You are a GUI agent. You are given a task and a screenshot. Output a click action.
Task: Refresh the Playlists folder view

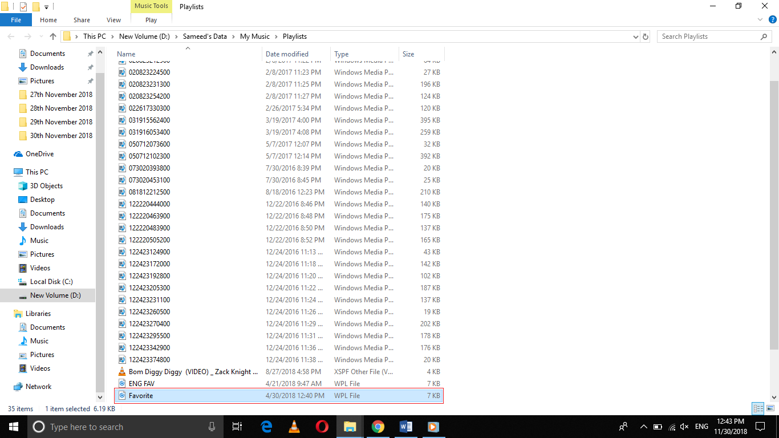click(645, 36)
